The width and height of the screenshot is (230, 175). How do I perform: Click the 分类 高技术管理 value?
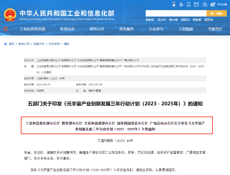[x=95, y=91]
